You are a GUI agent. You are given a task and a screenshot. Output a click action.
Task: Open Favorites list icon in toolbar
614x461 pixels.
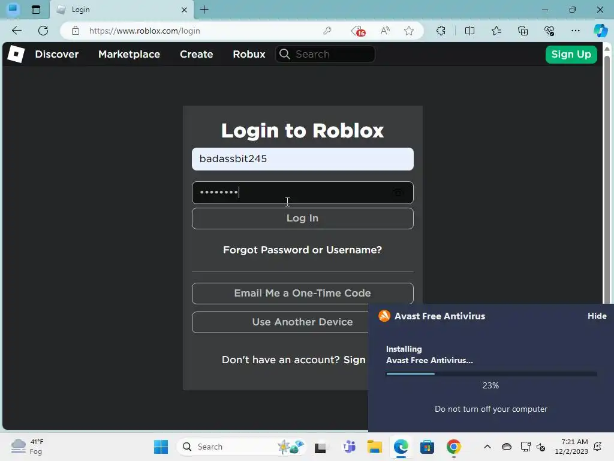tap(496, 31)
